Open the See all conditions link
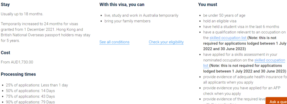Image resolution: width=287 pixels, height=104 pixels. (114, 42)
